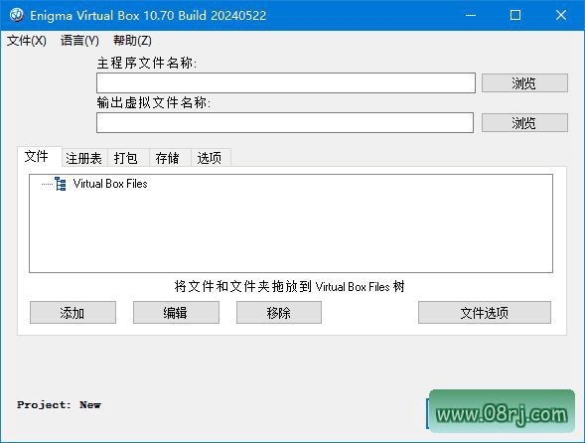Click the 主程序文件名称: label
Screen dimensions: 585x443
coord(147,63)
